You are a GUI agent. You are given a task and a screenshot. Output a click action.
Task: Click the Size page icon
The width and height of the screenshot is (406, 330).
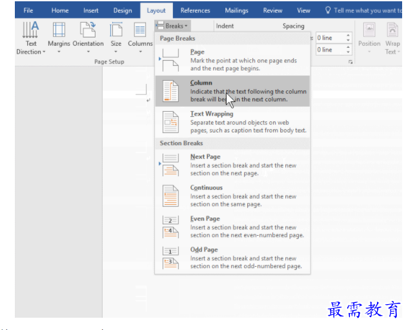click(116, 30)
